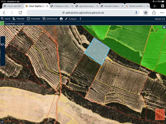
Task: Click the italic info icon
Action: (x=80, y=19)
